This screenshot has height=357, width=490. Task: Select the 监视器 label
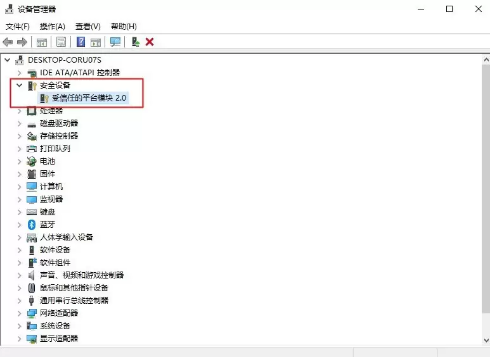[51, 199]
